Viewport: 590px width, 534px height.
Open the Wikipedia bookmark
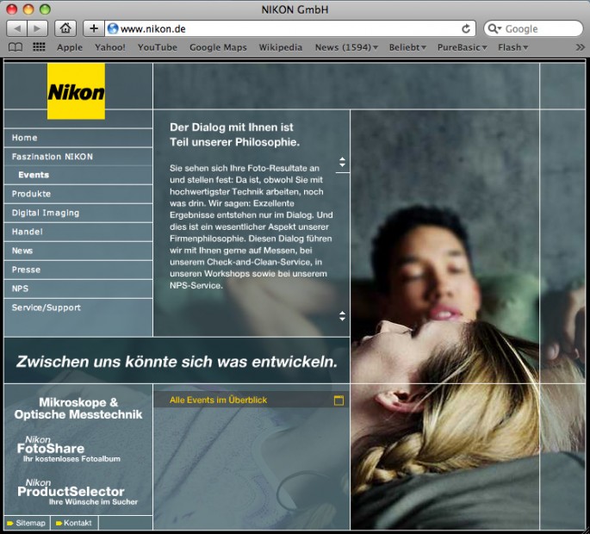tap(280, 47)
